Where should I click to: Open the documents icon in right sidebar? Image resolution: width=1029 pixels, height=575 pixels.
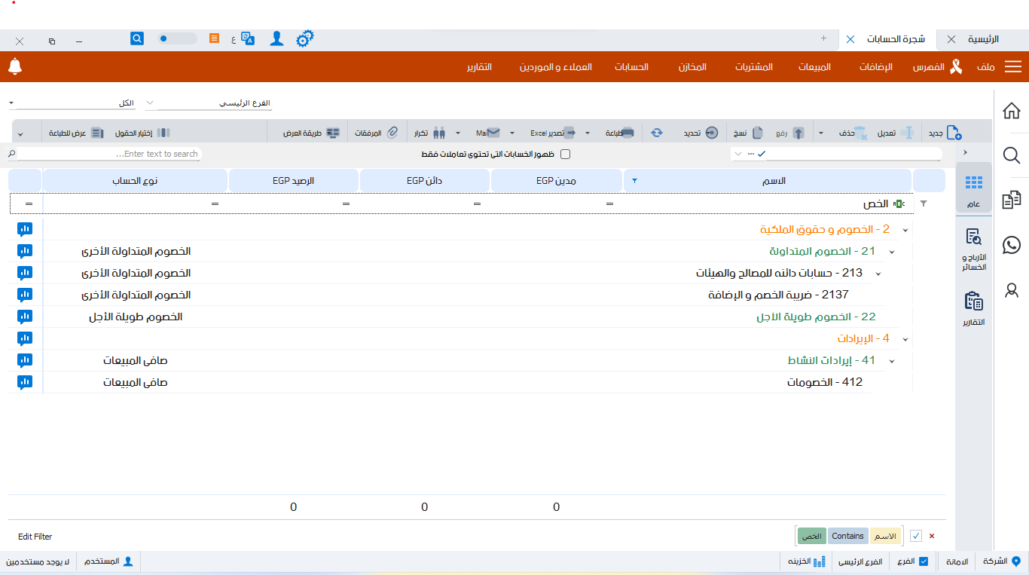(1012, 200)
